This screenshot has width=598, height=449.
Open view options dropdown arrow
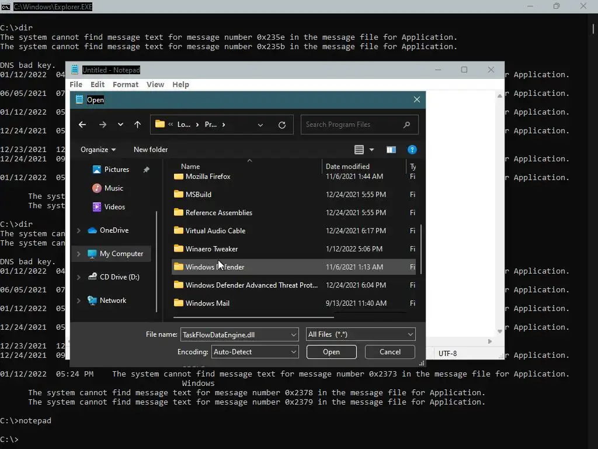click(371, 150)
